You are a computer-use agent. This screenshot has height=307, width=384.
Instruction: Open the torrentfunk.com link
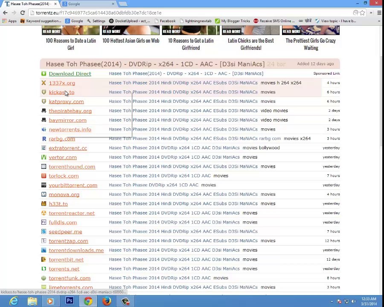(x=70, y=278)
